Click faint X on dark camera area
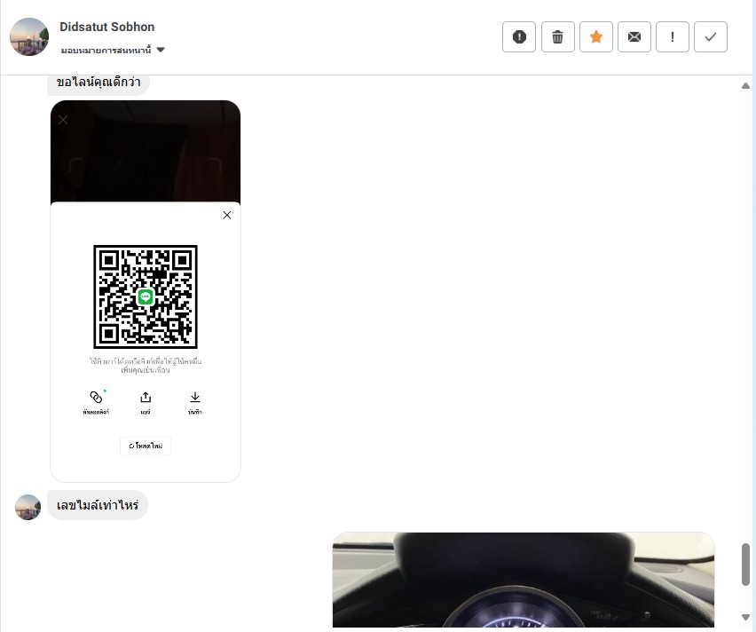 click(63, 120)
